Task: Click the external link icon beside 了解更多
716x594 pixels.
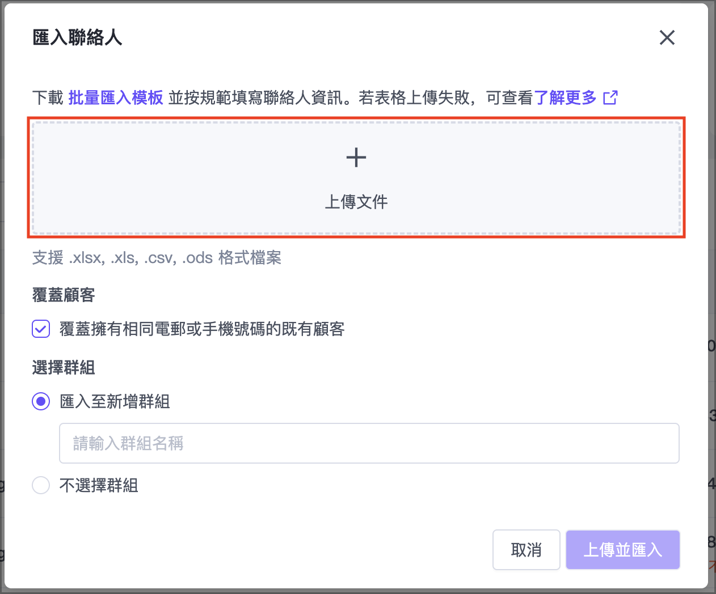Action: click(610, 97)
